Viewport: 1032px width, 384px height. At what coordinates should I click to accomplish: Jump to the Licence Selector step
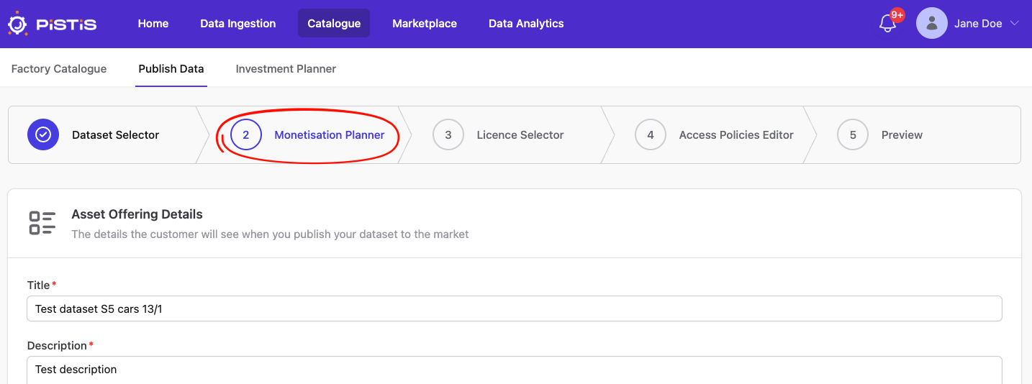point(520,134)
